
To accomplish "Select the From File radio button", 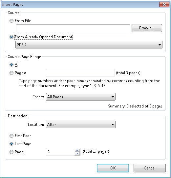I will (11, 21).
